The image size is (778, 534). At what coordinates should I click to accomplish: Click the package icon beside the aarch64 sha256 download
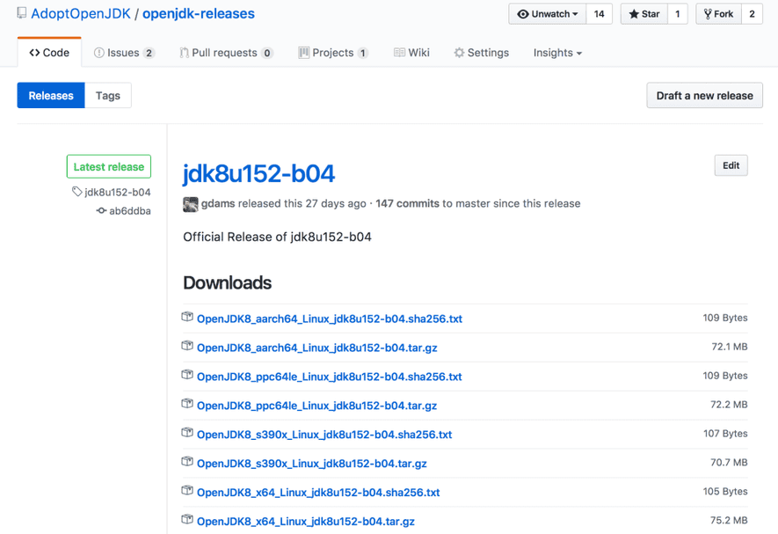[x=187, y=317]
